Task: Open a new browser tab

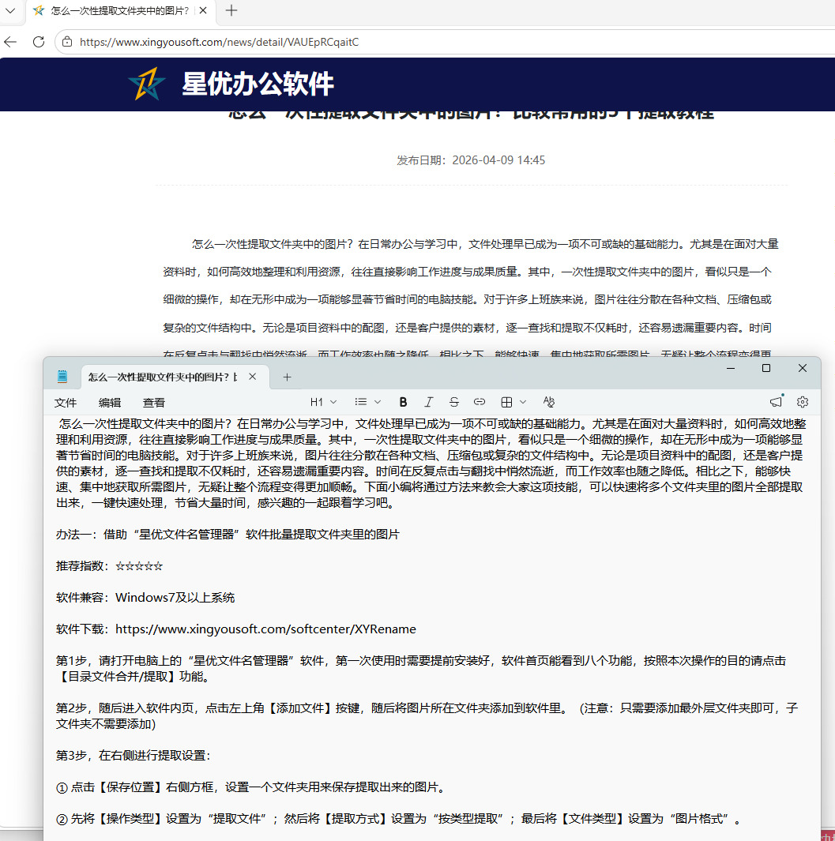Action: click(x=231, y=10)
